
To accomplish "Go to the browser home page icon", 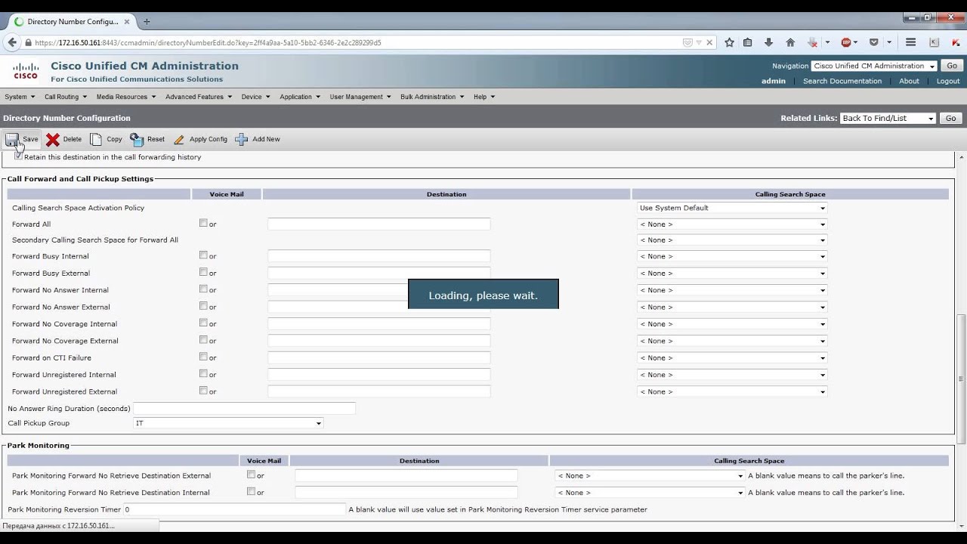I will click(790, 42).
